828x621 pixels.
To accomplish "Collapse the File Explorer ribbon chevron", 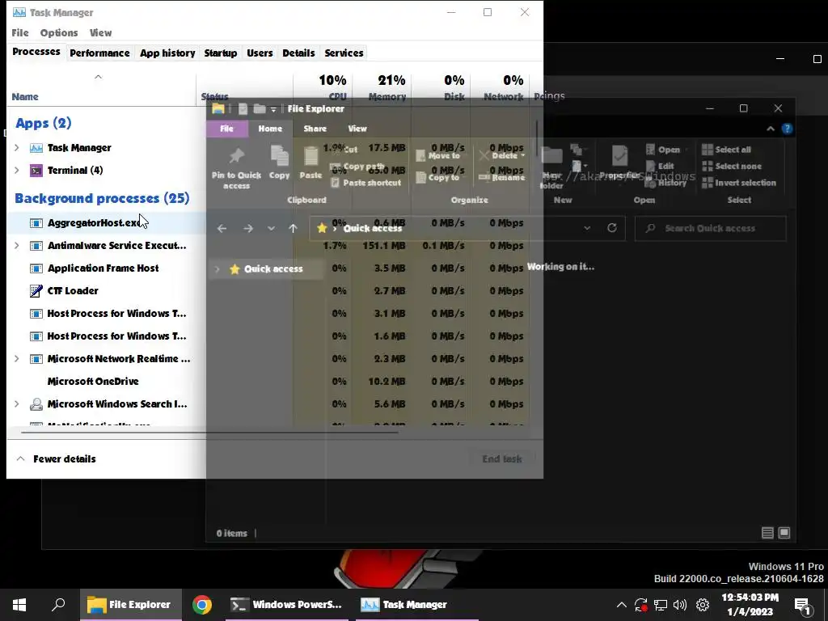I will [x=771, y=129].
